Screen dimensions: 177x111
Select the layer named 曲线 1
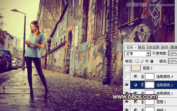click(161, 110)
